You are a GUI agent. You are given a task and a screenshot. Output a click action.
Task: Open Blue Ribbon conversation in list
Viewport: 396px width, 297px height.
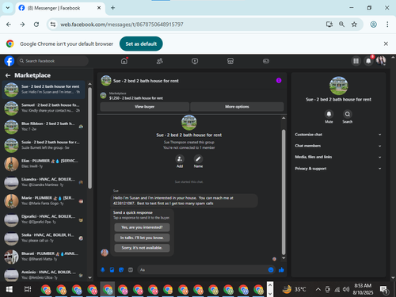point(44,127)
